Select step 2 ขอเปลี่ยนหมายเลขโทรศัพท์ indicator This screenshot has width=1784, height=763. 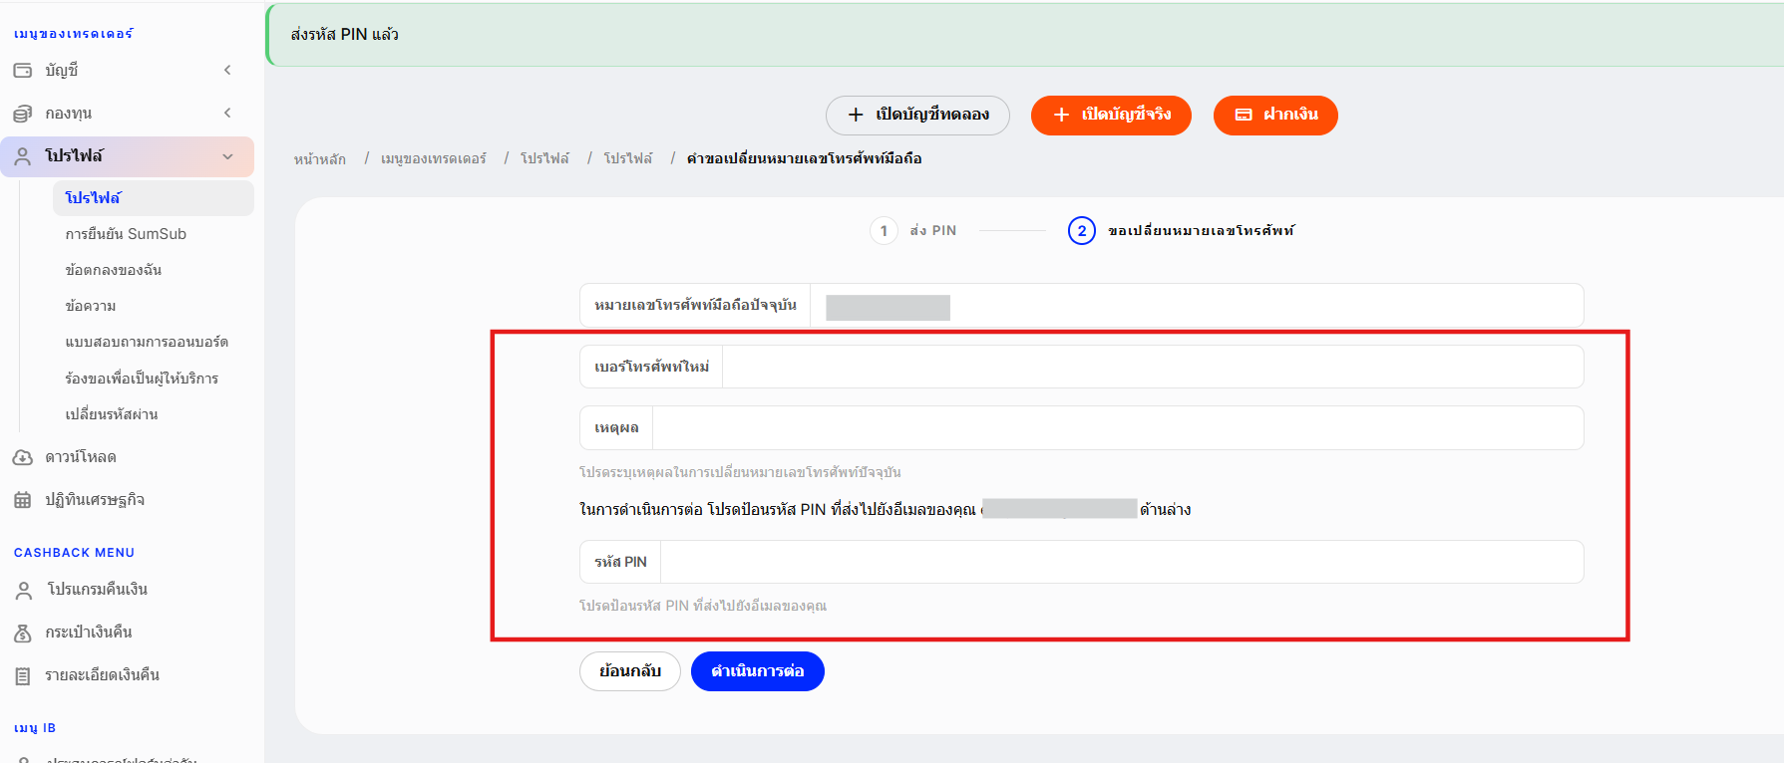coord(1182,231)
